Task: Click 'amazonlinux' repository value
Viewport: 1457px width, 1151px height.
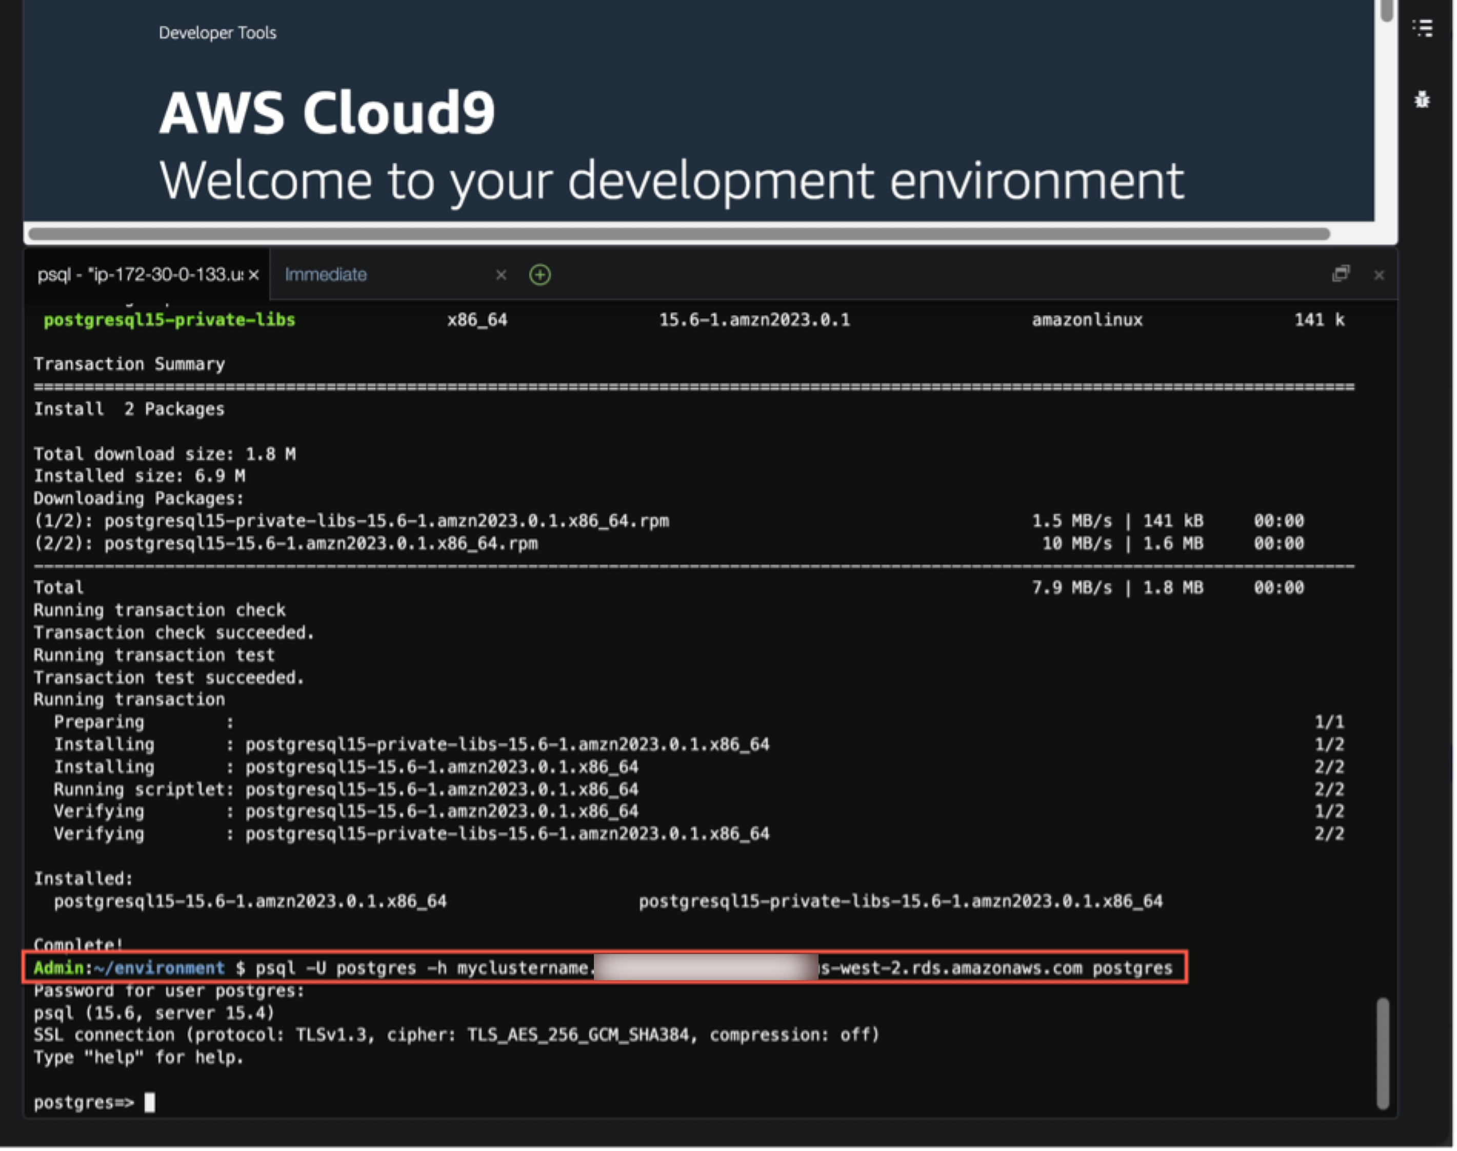Action: (x=1087, y=320)
